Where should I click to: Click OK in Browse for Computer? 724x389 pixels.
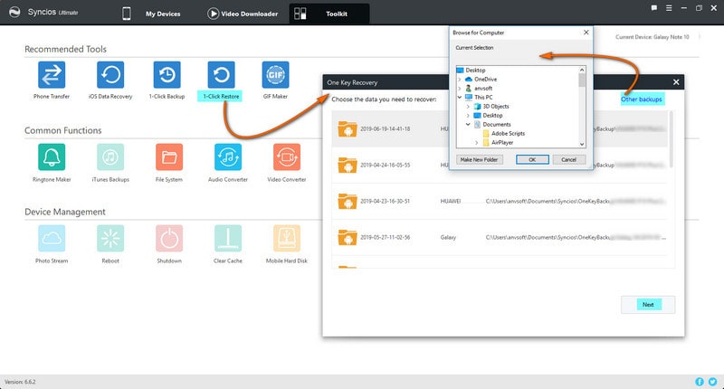tap(532, 159)
